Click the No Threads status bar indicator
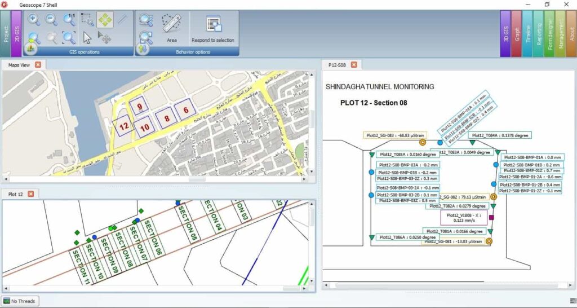Screen dimensions: 577x308 tap(20, 301)
